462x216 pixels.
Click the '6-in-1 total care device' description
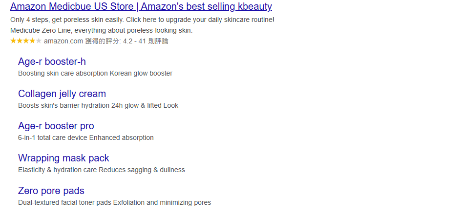coord(52,138)
